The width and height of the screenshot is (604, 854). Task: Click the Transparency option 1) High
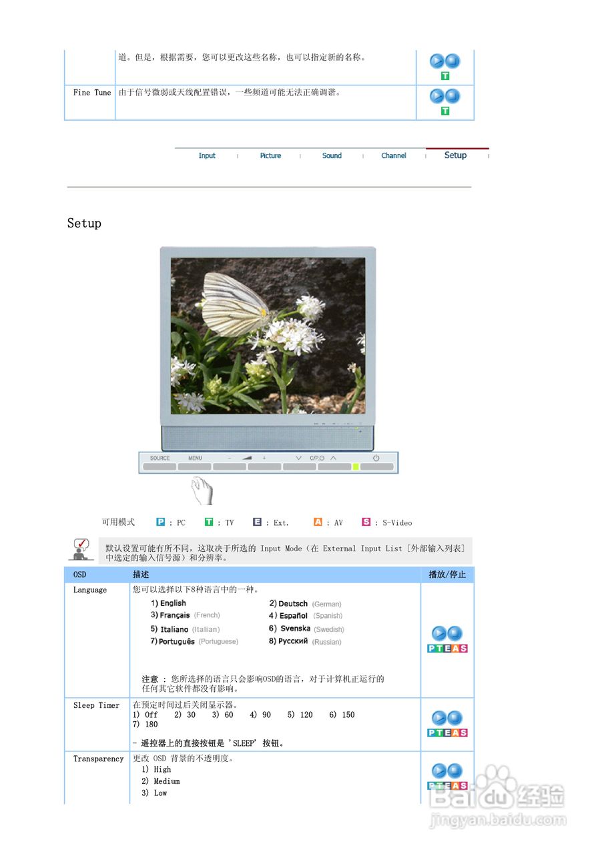pos(156,769)
